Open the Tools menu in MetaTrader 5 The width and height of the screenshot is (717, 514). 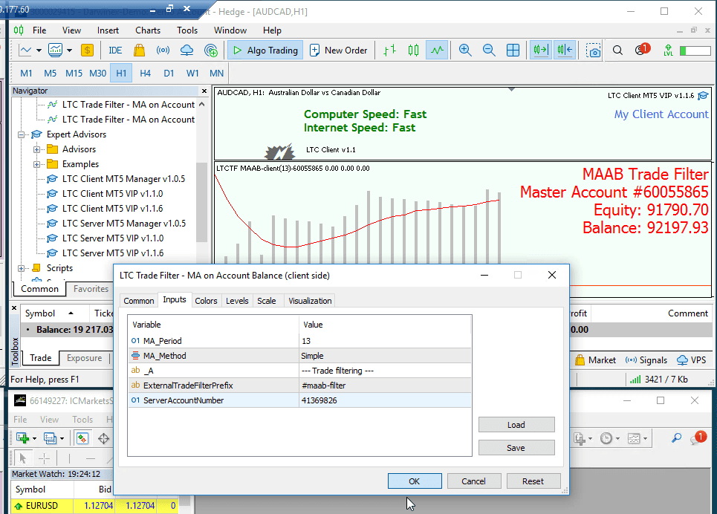(x=187, y=30)
